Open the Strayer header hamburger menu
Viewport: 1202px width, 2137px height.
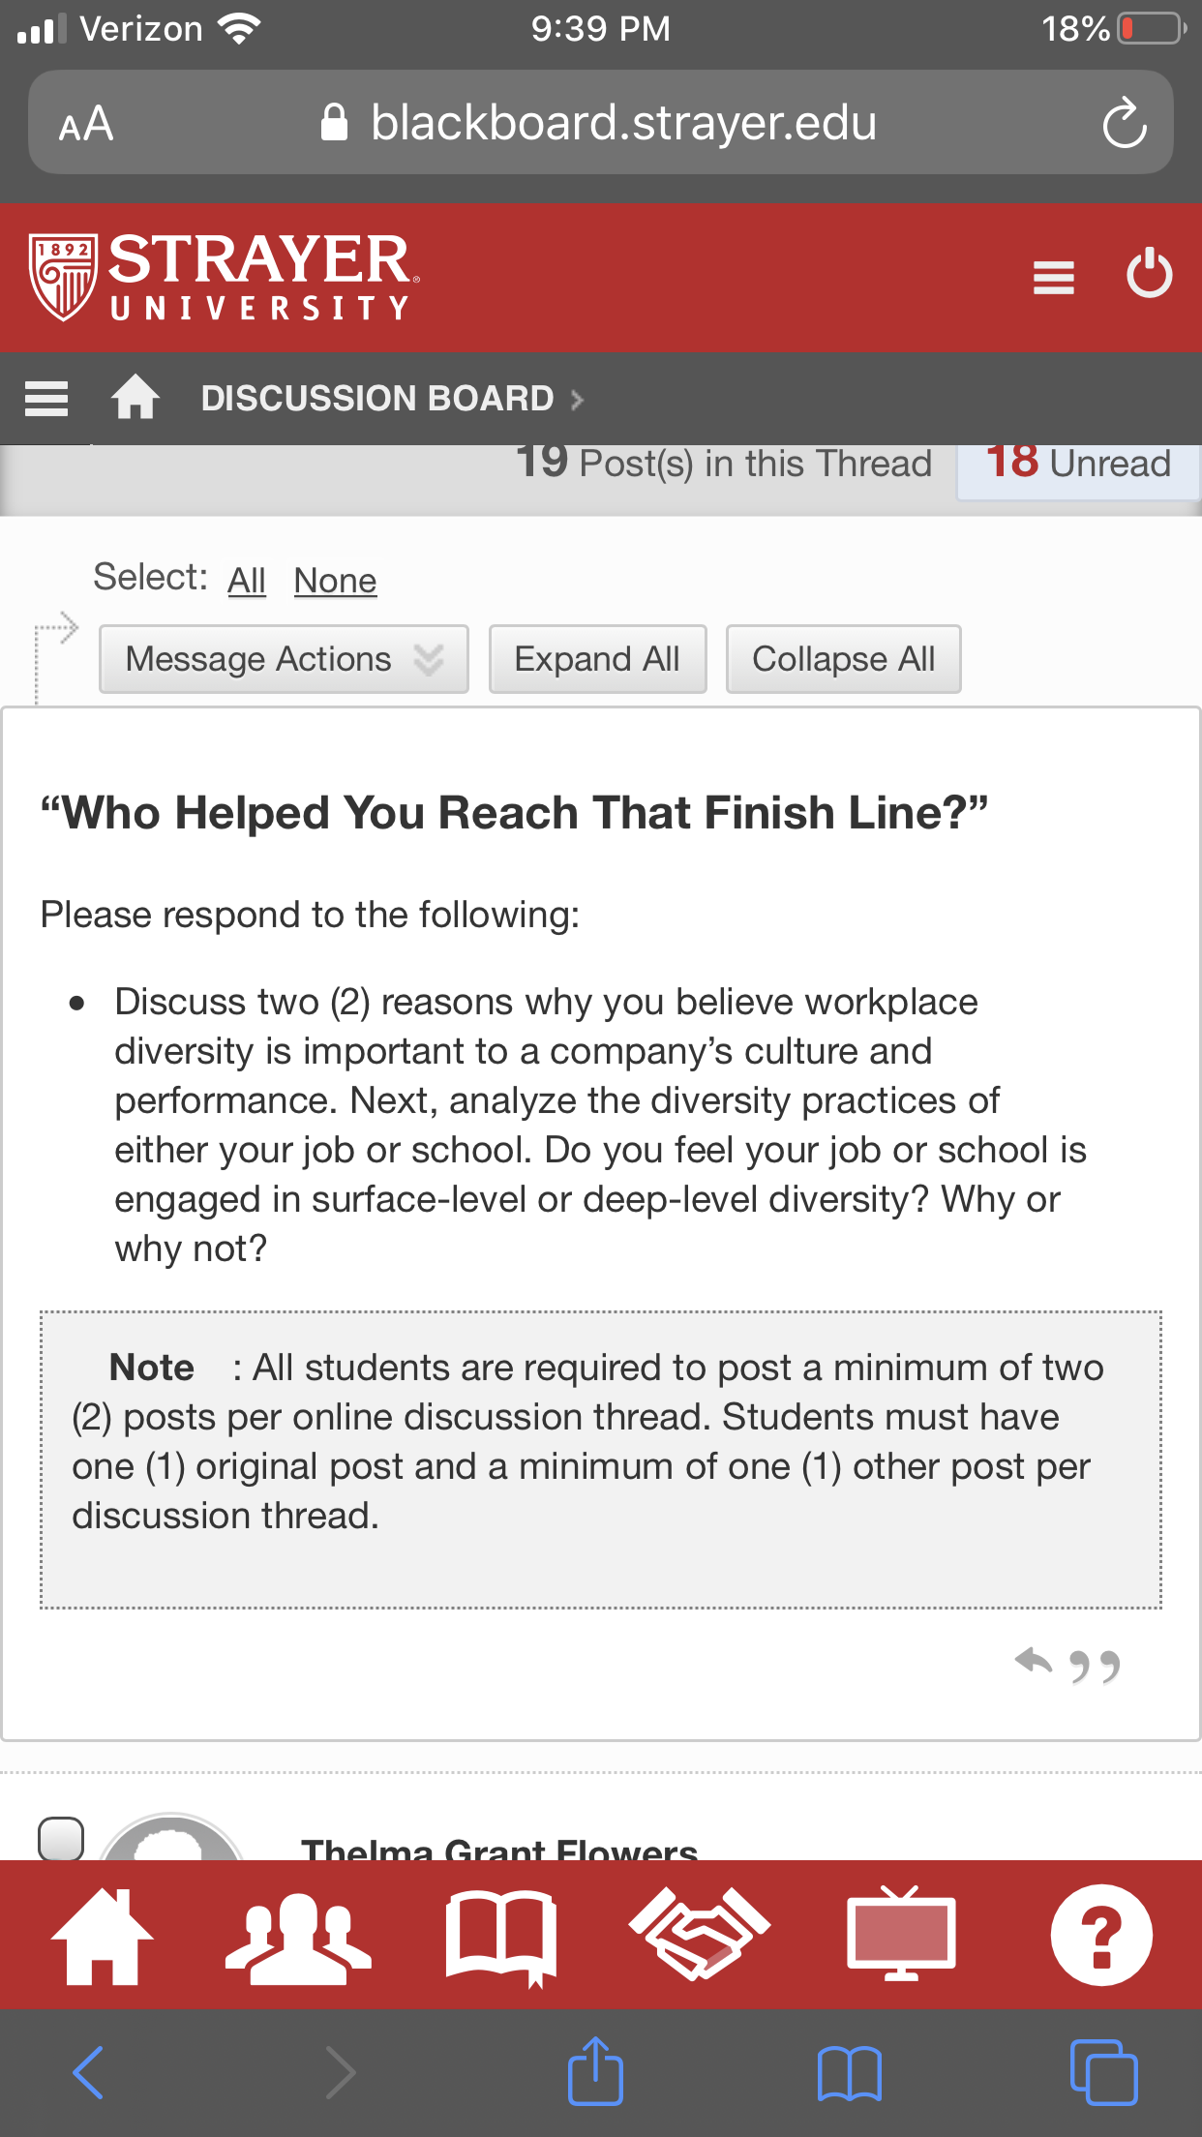[1054, 277]
